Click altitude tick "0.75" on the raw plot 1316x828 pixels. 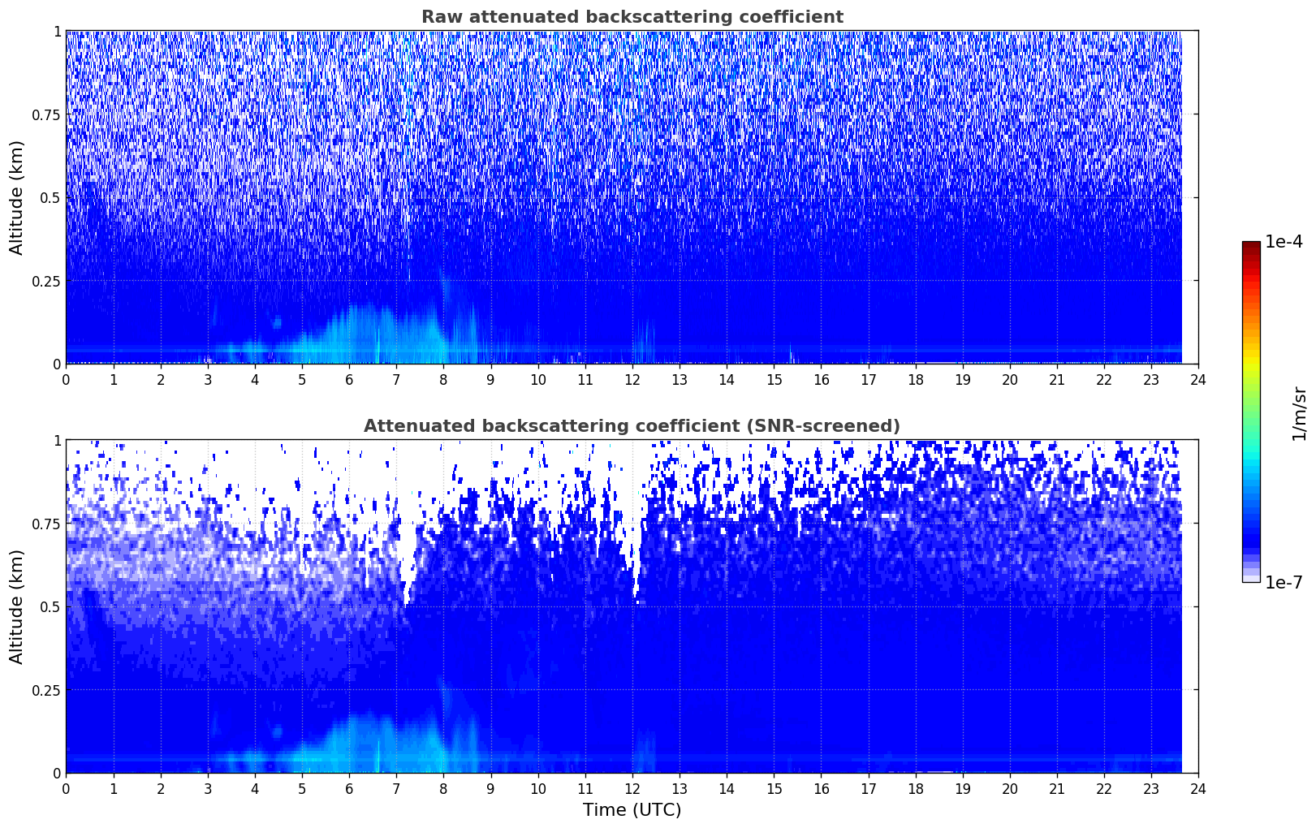click(46, 114)
